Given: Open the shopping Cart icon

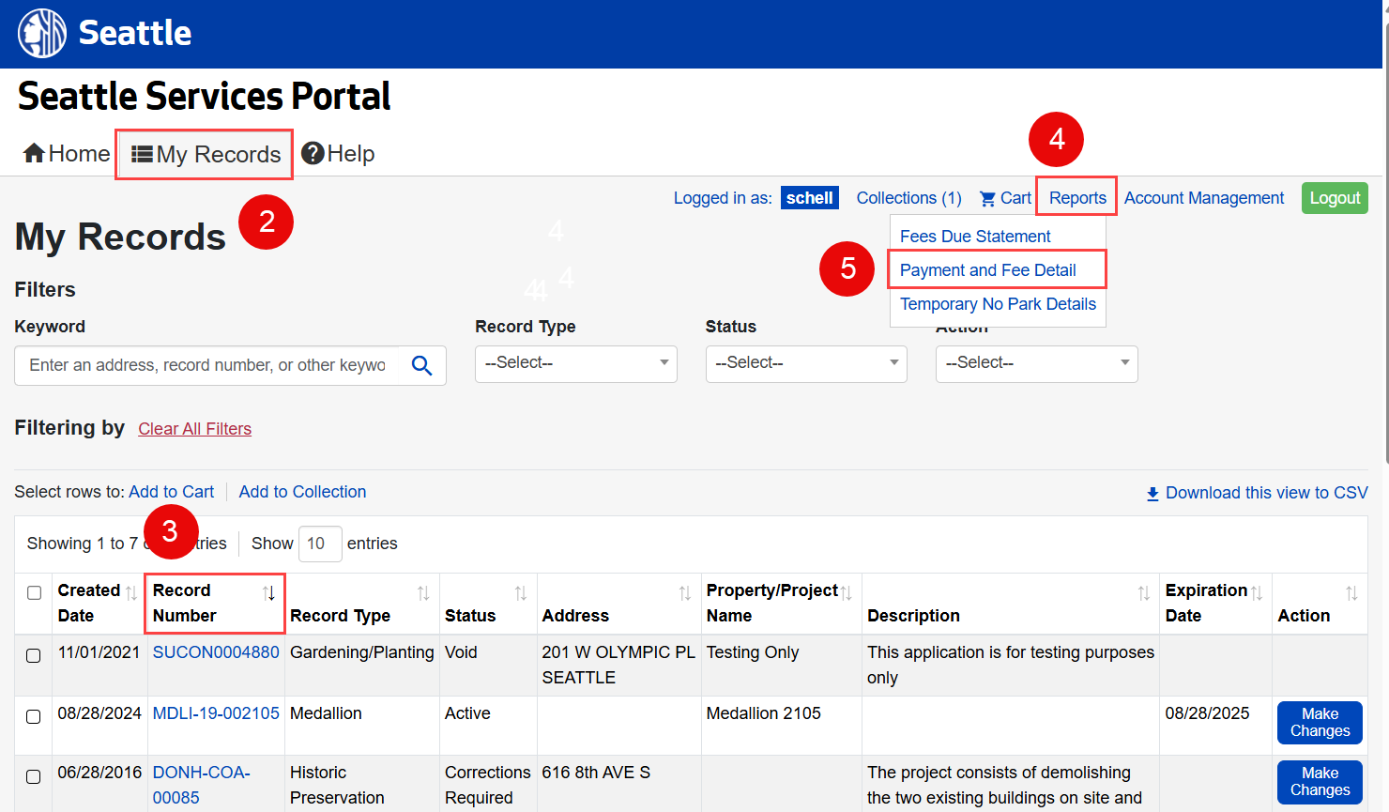Looking at the screenshot, I should tap(987, 199).
